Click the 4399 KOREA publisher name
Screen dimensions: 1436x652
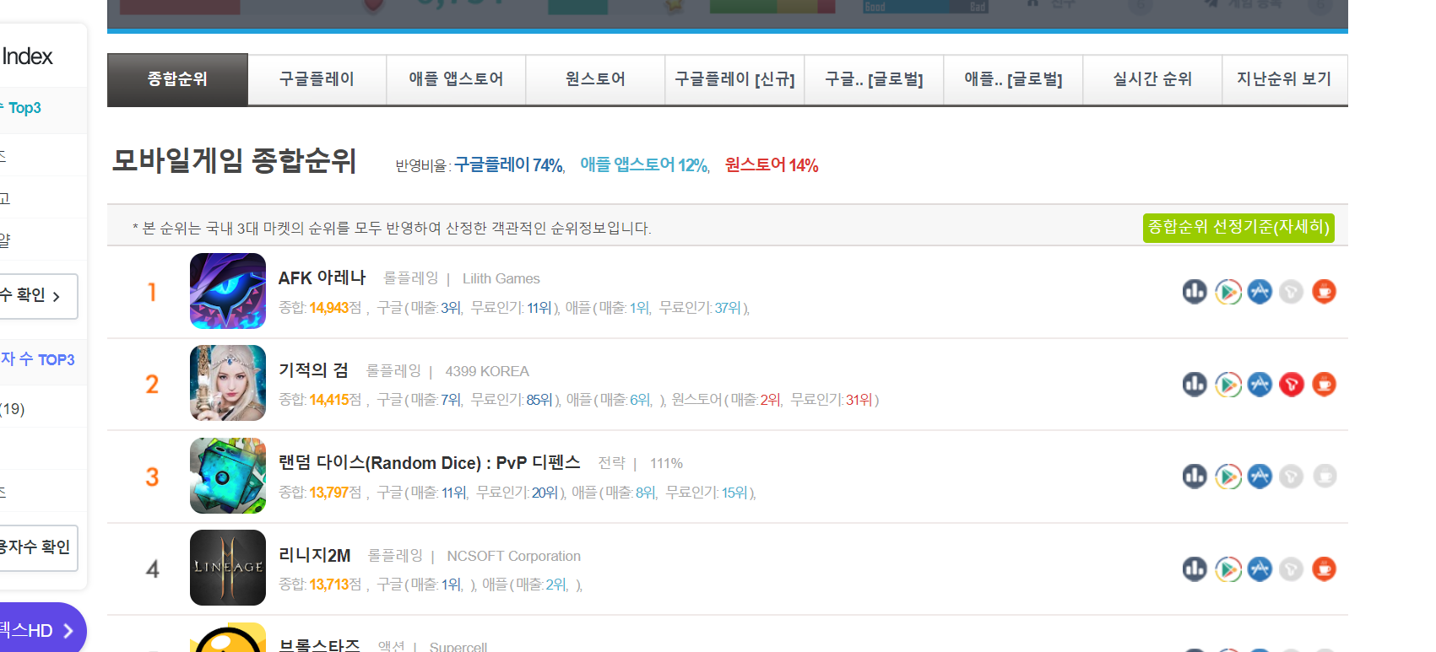tap(487, 371)
